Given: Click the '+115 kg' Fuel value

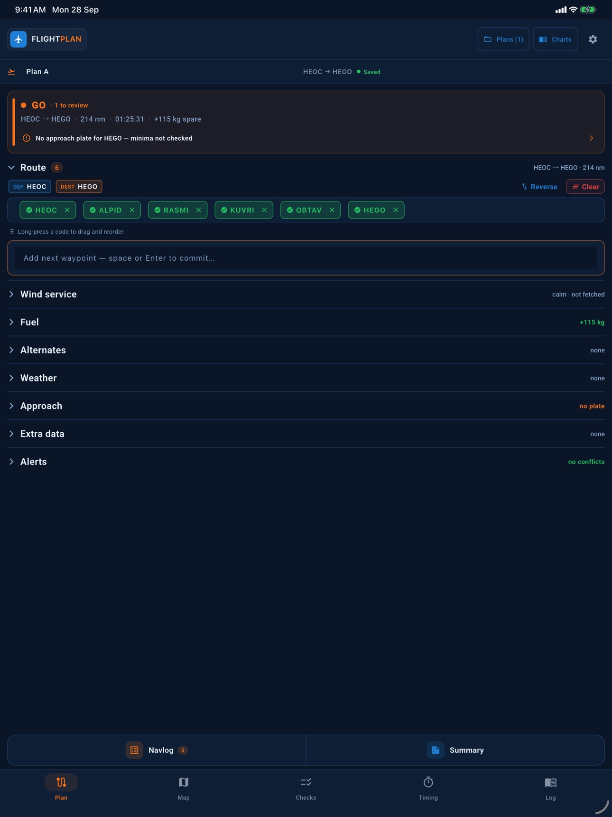Looking at the screenshot, I should pos(592,322).
